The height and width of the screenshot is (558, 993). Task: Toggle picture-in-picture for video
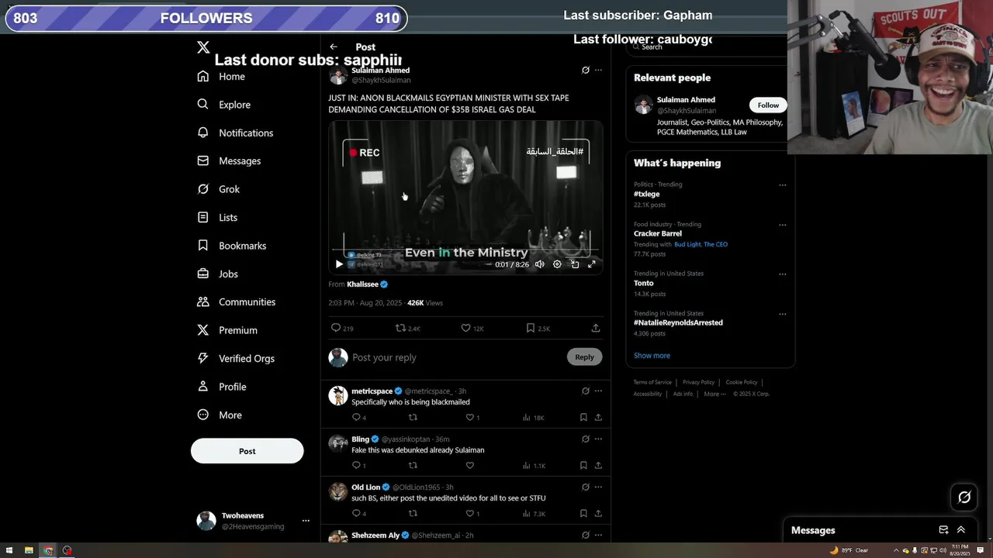coord(575,264)
